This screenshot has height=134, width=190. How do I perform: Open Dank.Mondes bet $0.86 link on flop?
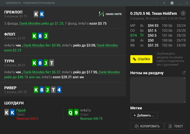point(34,45)
